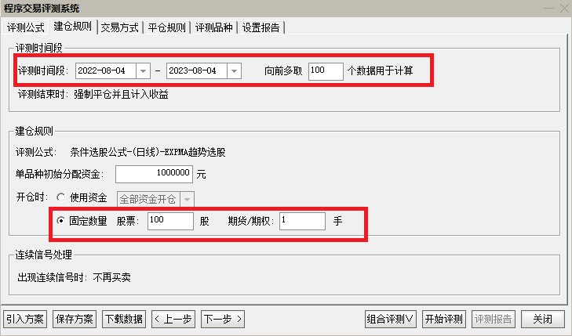Viewport: 572px width, 336px height.
Task: Select the 评测品种 tab
Action: [214, 27]
